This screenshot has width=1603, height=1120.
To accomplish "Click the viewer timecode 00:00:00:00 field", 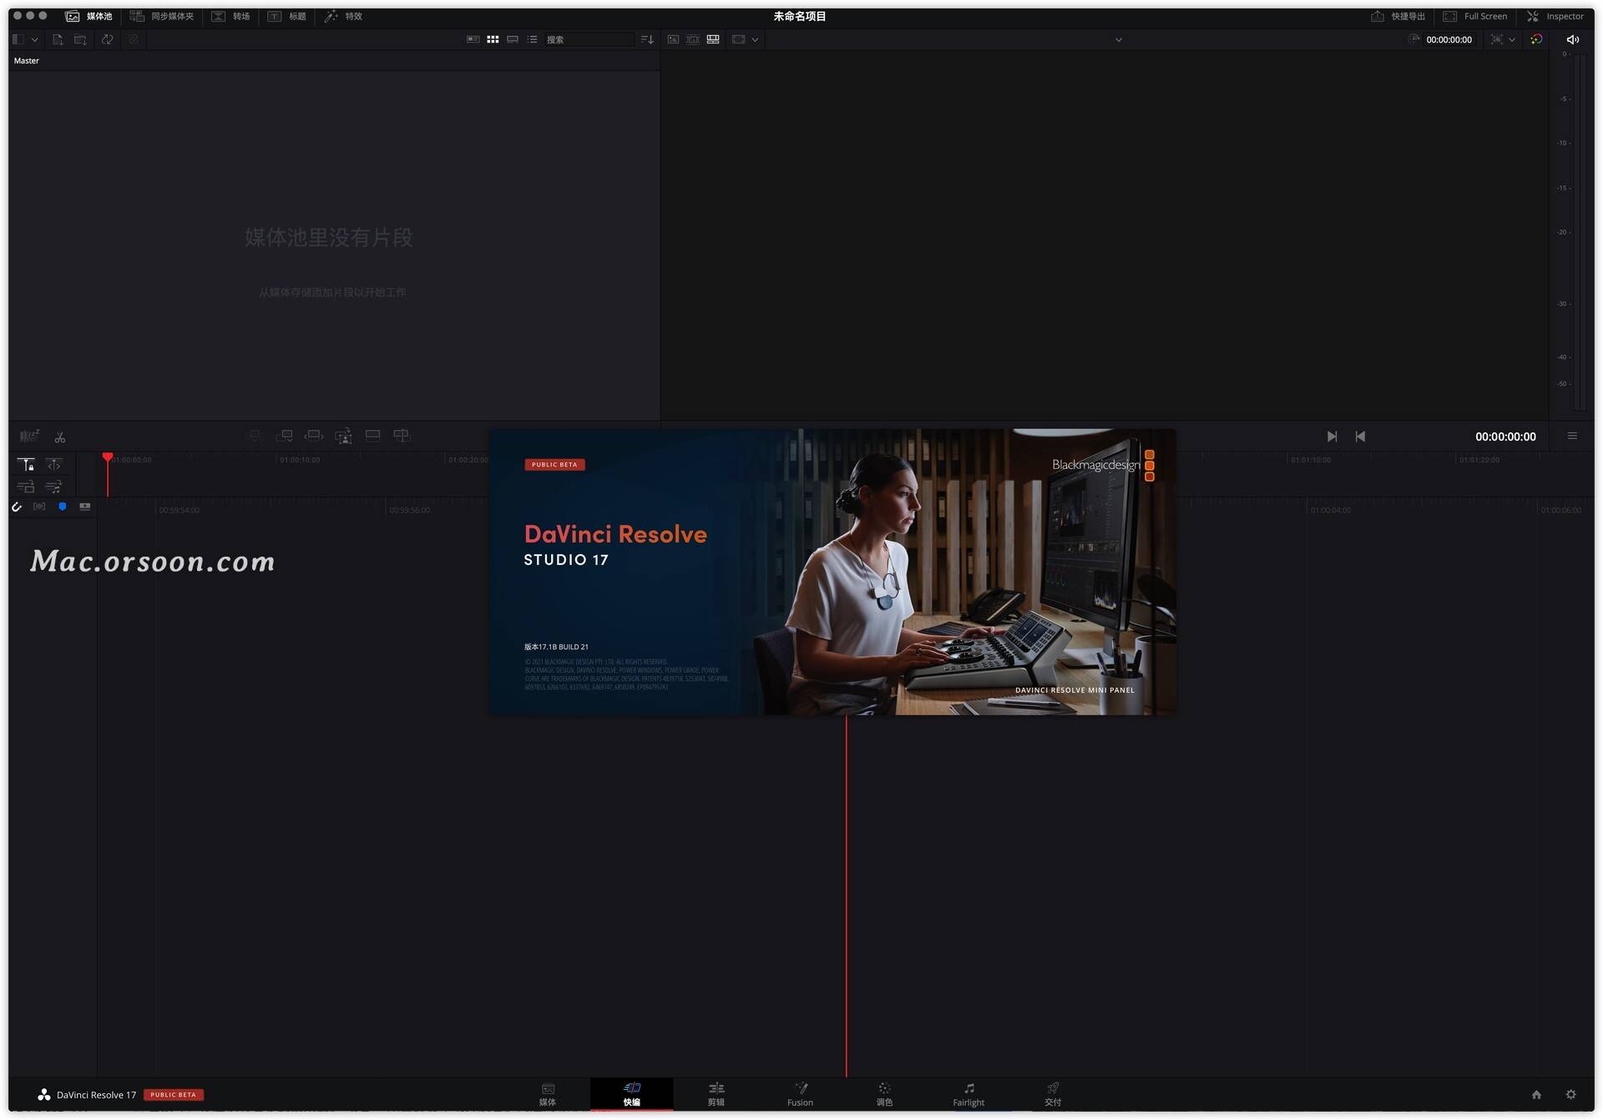I will pos(1449,39).
